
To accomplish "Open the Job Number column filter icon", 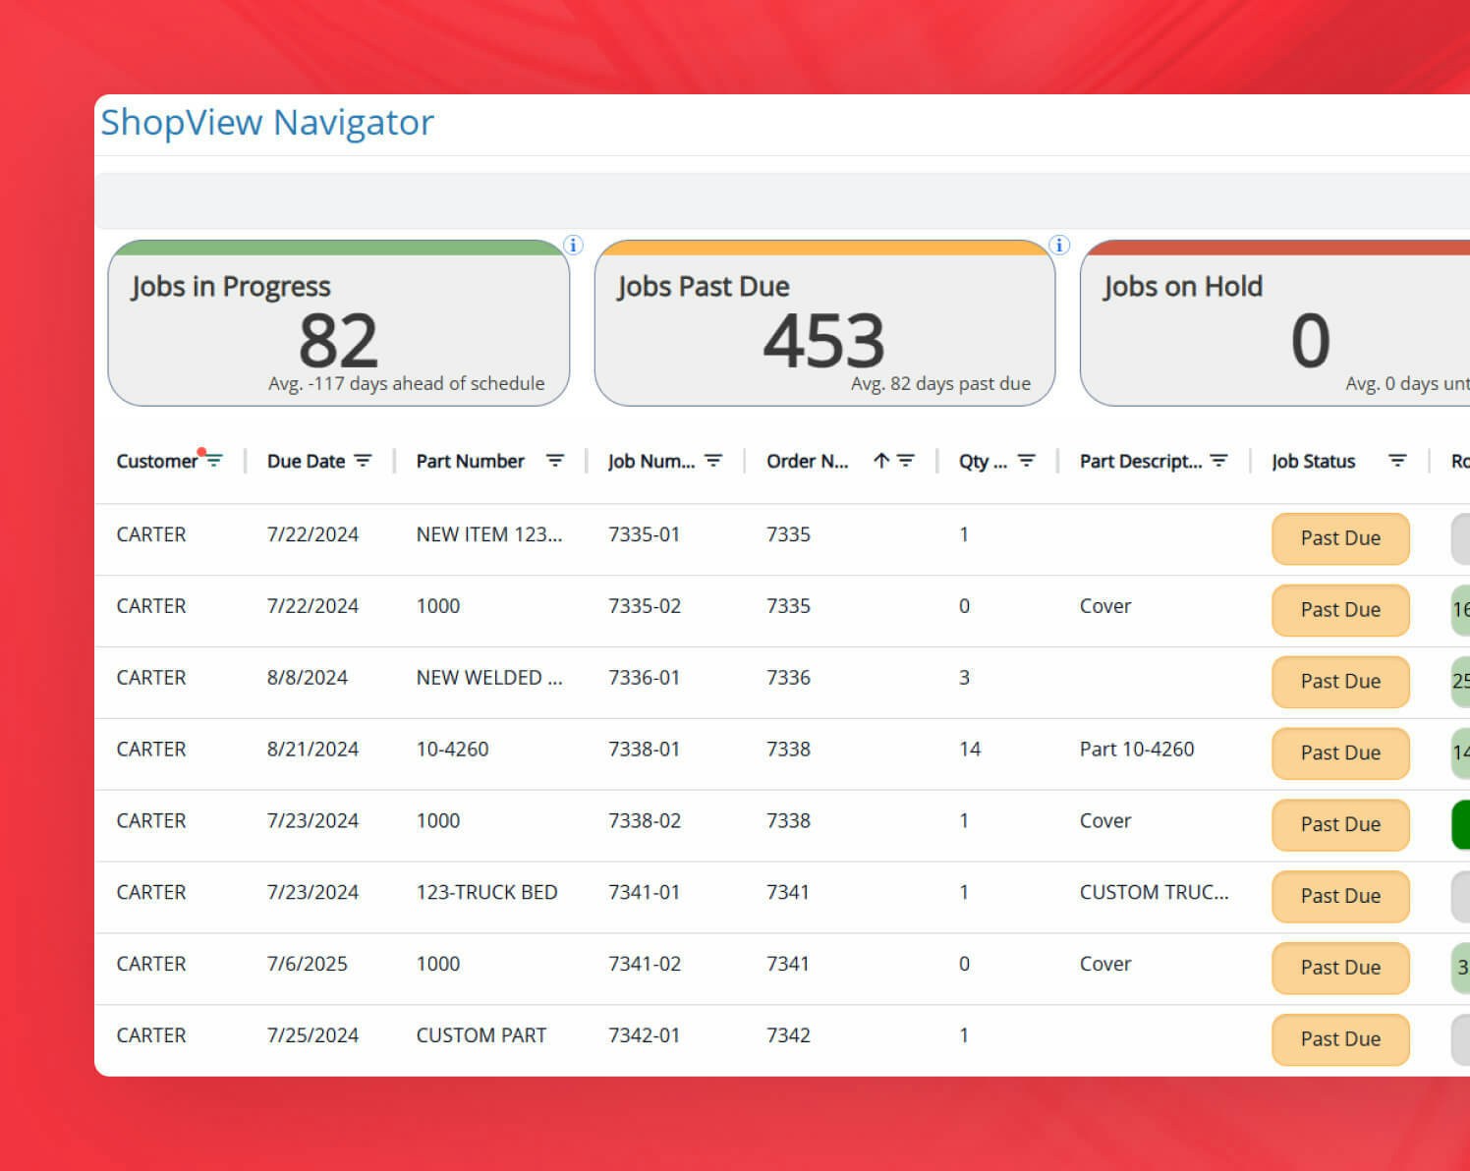I will (x=714, y=461).
